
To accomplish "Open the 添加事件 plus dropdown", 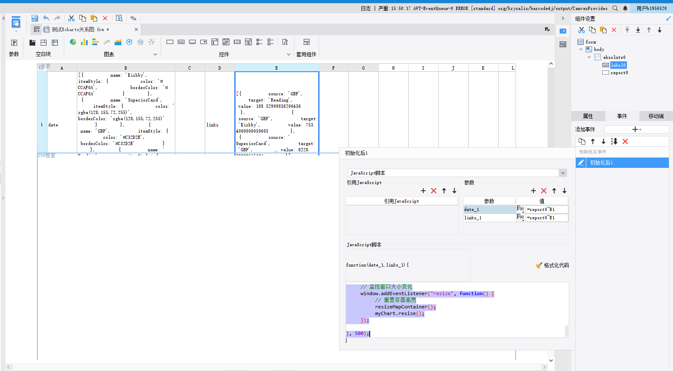I will (x=637, y=129).
